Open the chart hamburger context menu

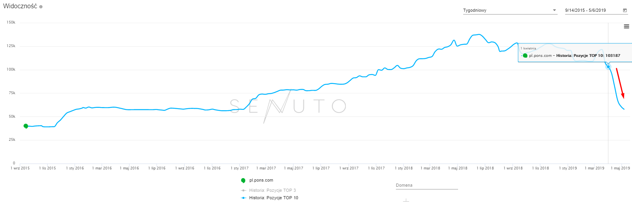[x=626, y=27]
